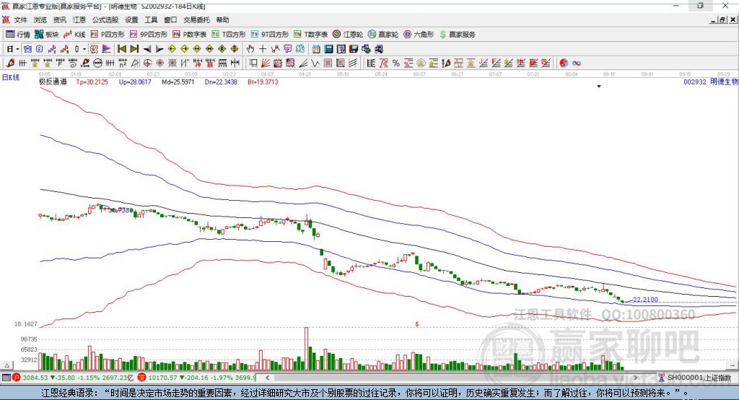Open the 行情 quotes view
739x400 pixels.
[18, 34]
